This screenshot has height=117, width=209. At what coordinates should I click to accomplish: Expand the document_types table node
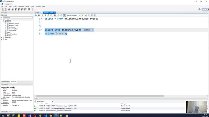click(x=6, y=29)
